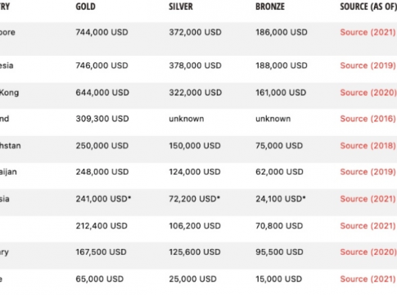Select the 75,000 USD bronze cell
Screen dimensions: 397x295
279,146
